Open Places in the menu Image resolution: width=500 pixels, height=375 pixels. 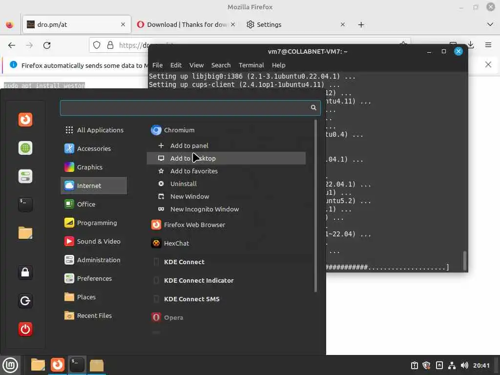94,297
